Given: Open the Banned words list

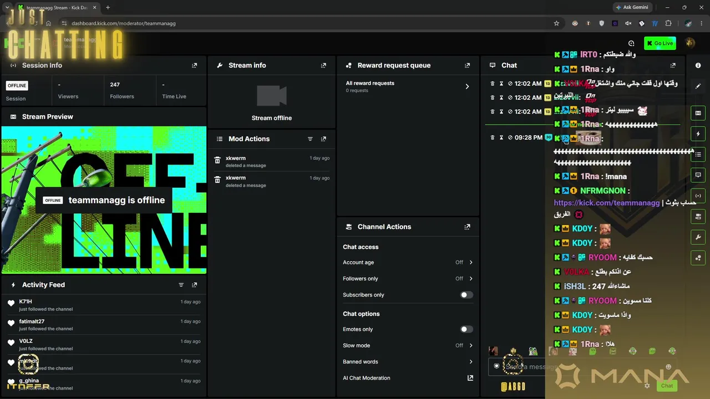Looking at the screenshot, I should click(408, 362).
